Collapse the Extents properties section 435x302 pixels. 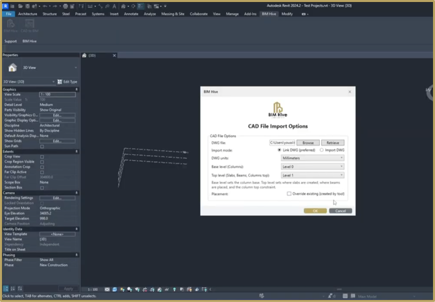click(x=77, y=152)
